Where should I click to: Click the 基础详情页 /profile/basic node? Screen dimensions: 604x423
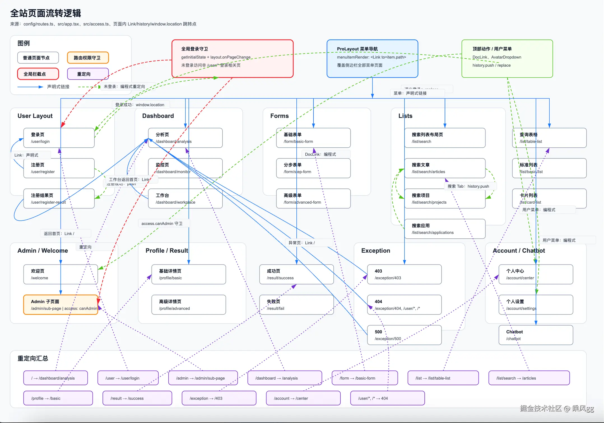[189, 274]
